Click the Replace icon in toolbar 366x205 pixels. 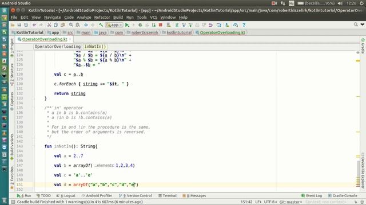click(78, 25)
